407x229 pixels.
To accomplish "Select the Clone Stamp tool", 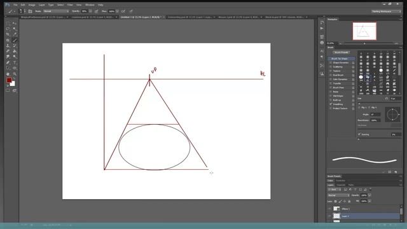I will (8, 46).
